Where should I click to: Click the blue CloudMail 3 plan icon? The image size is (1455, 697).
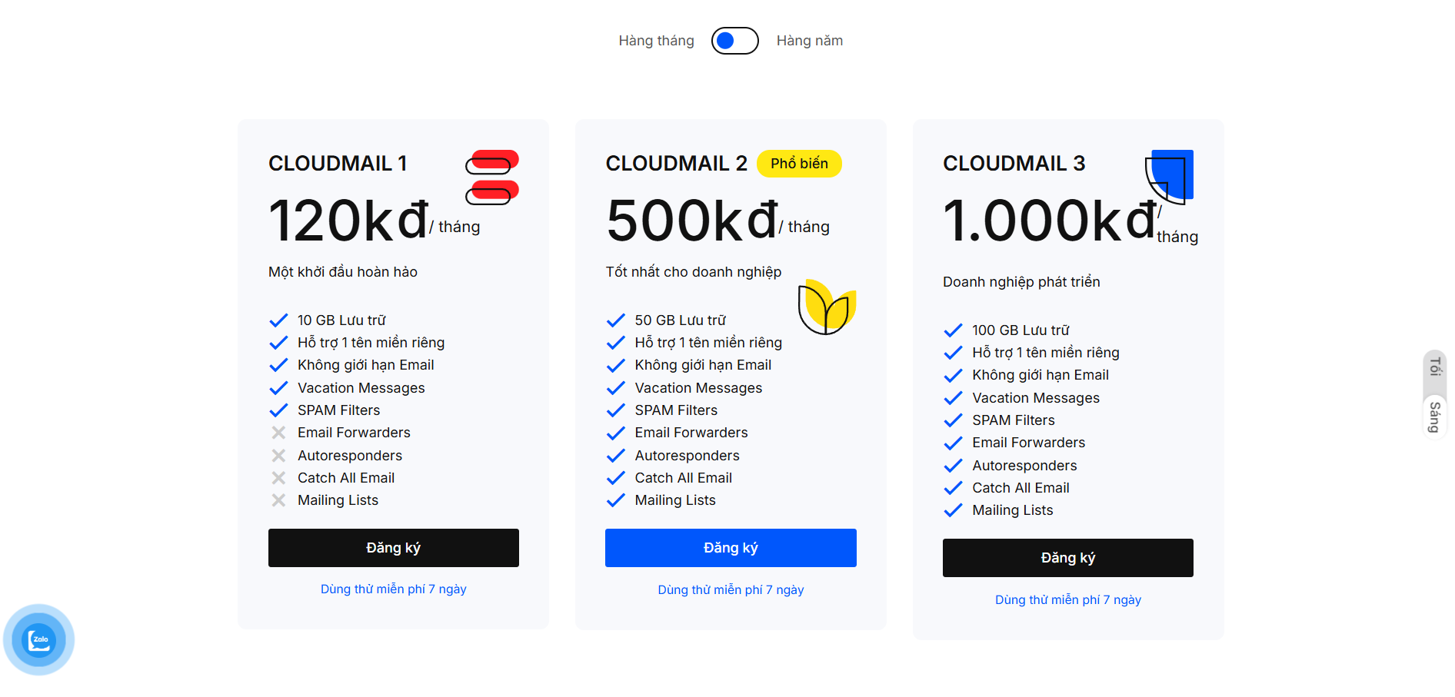[x=1169, y=176]
